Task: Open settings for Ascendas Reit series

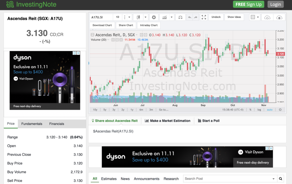Action: [x=145, y=35]
